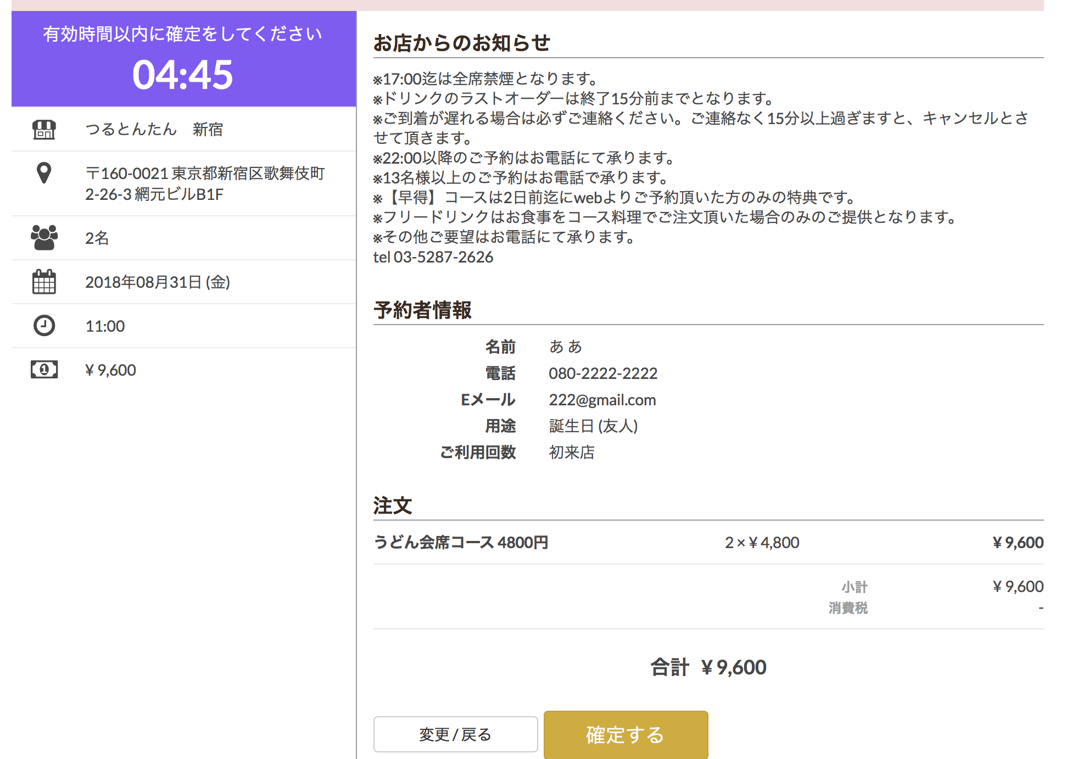Click the restaurant name つるとんたん 新宿

154,129
